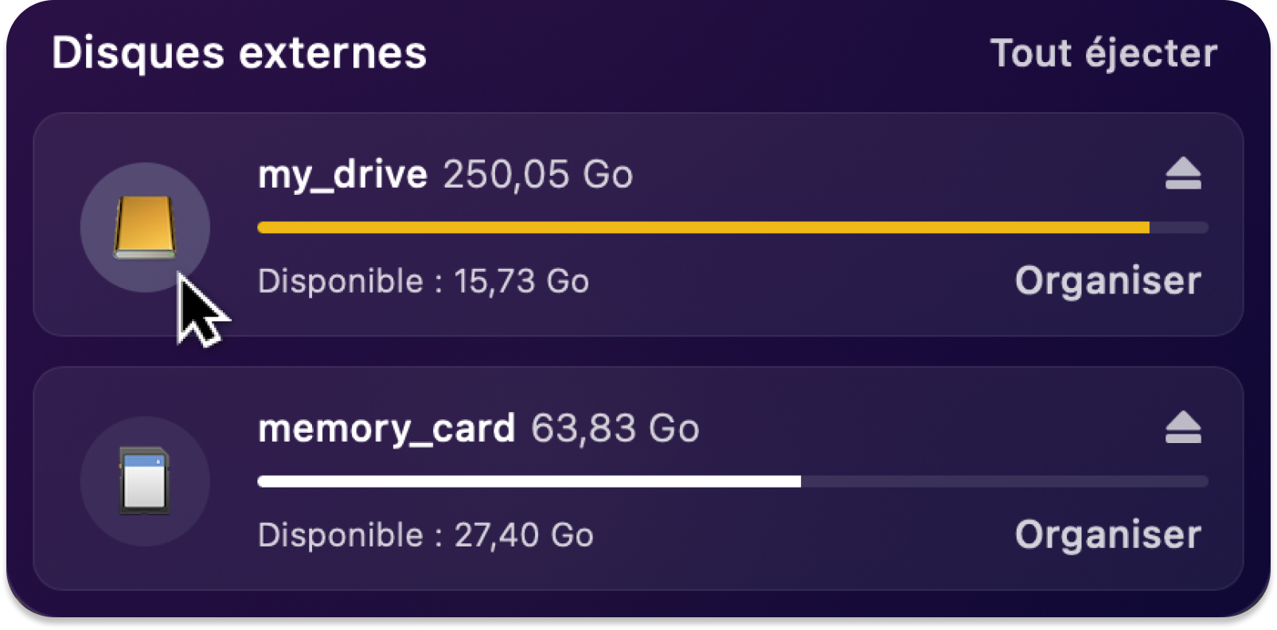Eject memory_card using its eject icon
This screenshot has width=1277, height=630.
[x=1183, y=427]
